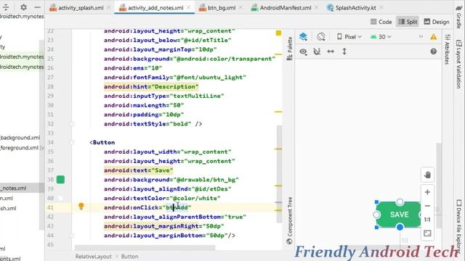Viewport: 465px width, 261px height.
Task: Set preview zoom to 1:1
Action: [x=427, y=220]
